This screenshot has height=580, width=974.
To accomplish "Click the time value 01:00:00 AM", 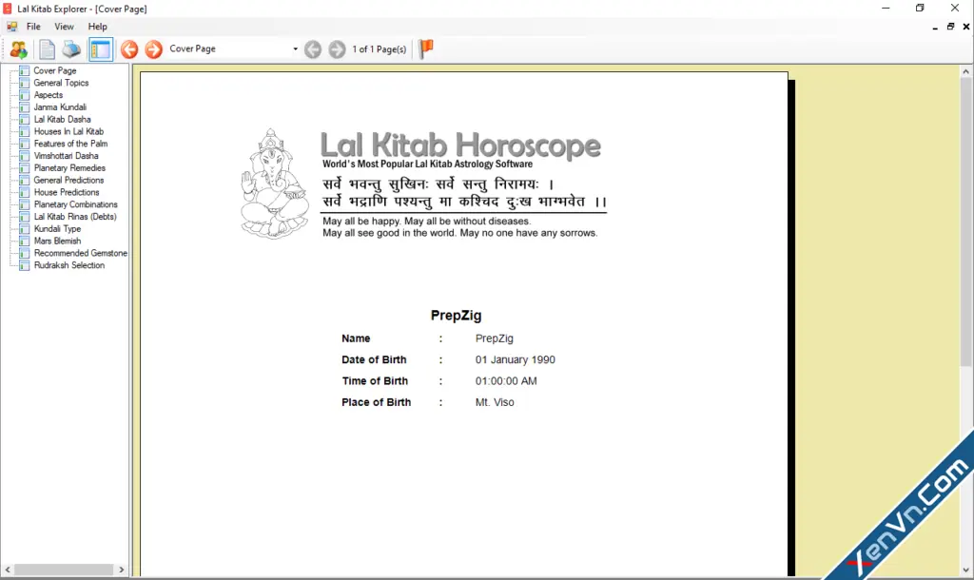I will tap(506, 381).
